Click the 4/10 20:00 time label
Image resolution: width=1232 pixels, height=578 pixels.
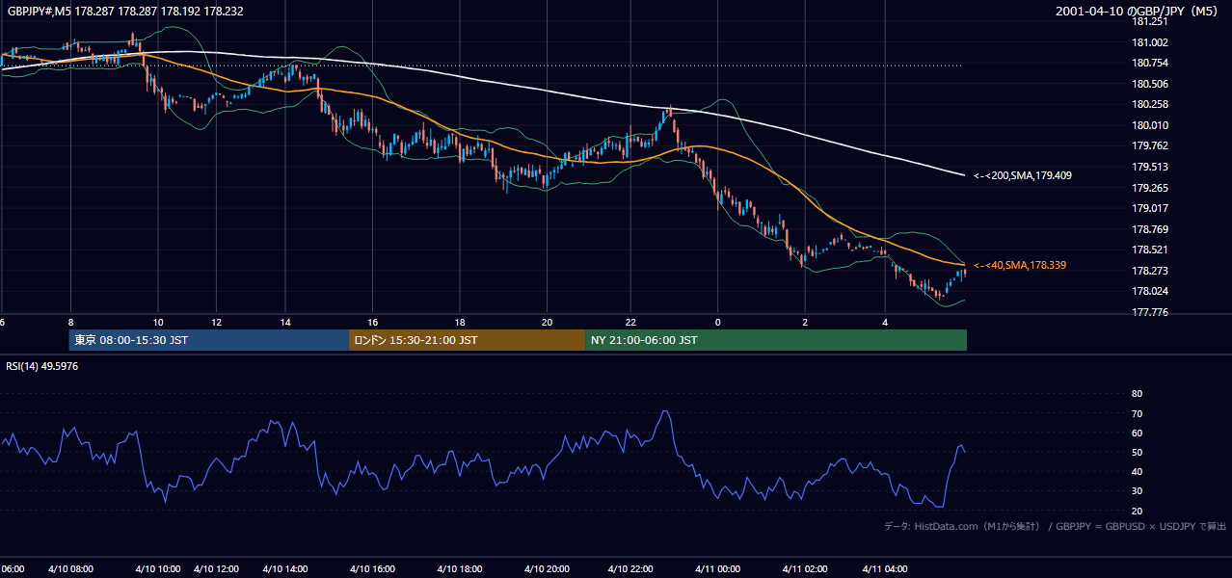point(548,568)
